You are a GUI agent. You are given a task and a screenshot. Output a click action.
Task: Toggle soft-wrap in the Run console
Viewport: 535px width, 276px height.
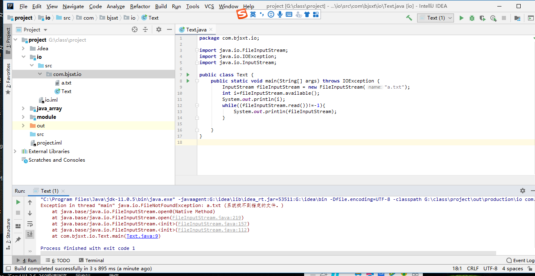click(30, 224)
